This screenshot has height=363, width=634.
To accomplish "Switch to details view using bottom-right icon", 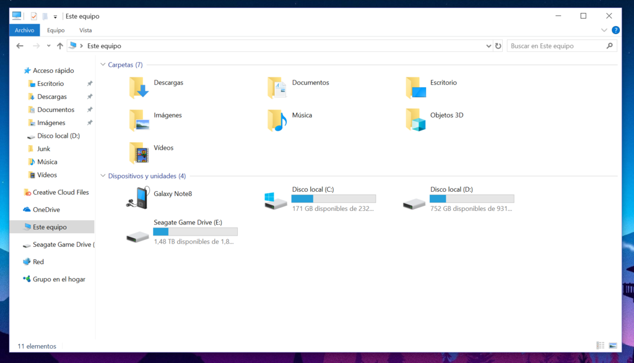I will pyautogui.click(x=600, y=346).
